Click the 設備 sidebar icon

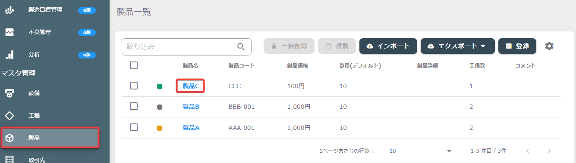pos(9,93)
